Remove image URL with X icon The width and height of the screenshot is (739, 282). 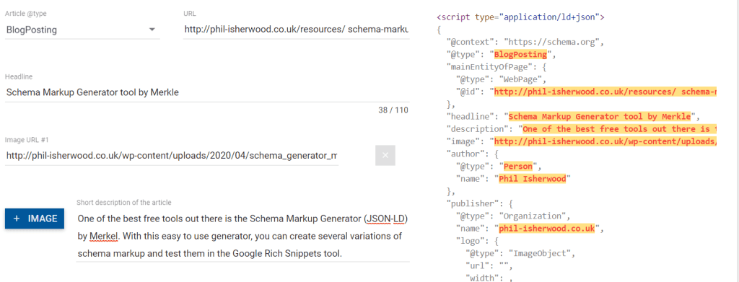[x=385, y=155]
